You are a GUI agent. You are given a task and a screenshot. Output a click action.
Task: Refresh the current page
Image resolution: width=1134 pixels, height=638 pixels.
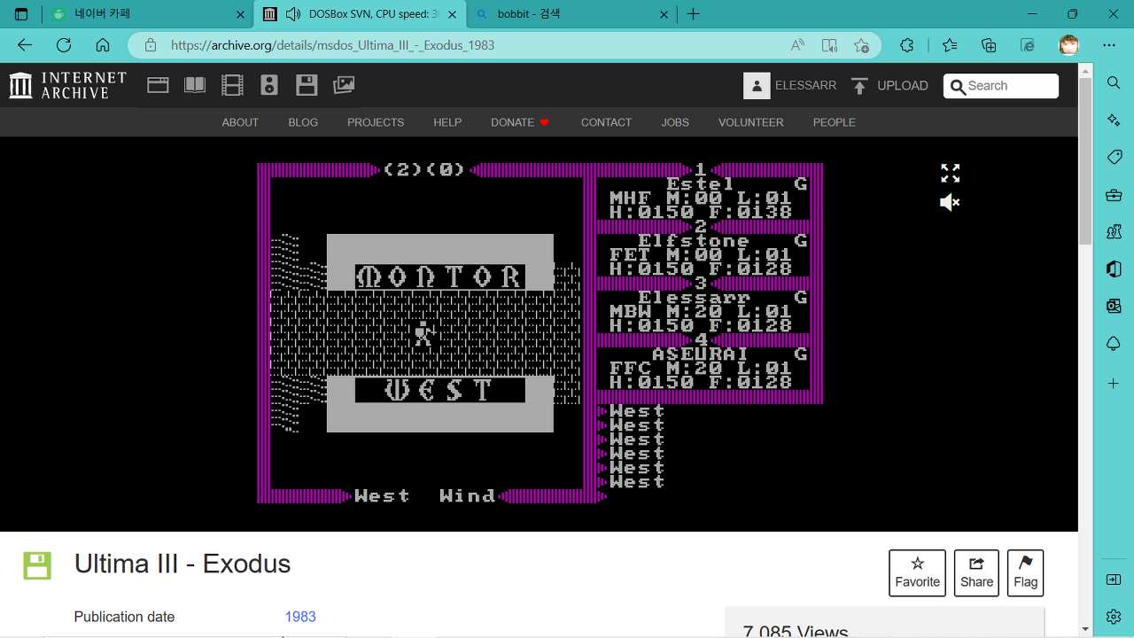point(64,45)
